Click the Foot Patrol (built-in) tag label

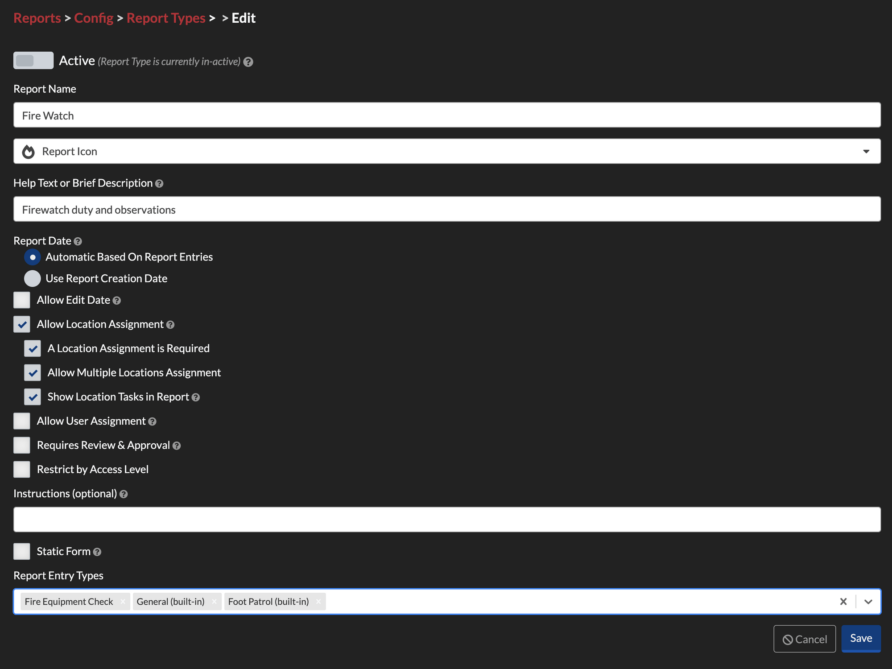(268, 602)
